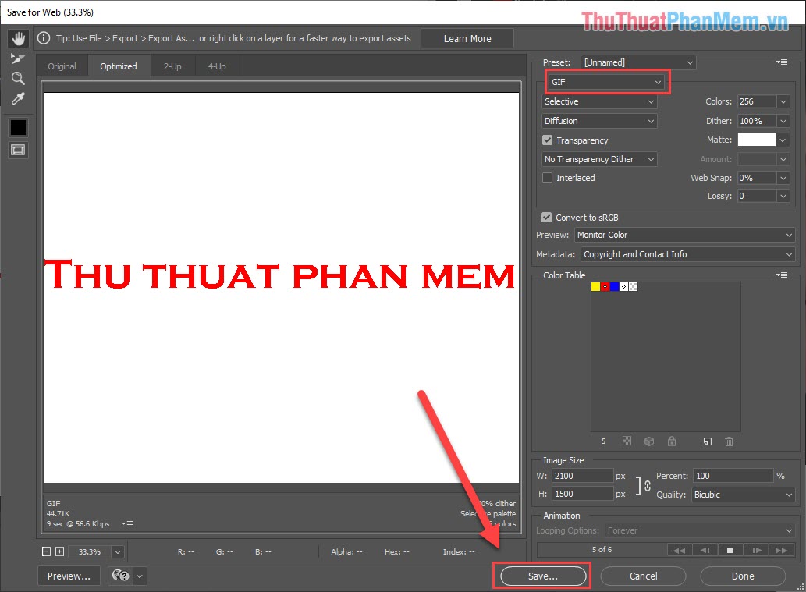This screenshot has height=592, width=806.
Task: Click the Toggle Slices Visibility icon
Action: 18,150
